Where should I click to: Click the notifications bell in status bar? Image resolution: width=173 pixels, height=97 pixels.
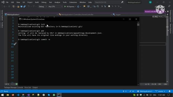[169, 91]
